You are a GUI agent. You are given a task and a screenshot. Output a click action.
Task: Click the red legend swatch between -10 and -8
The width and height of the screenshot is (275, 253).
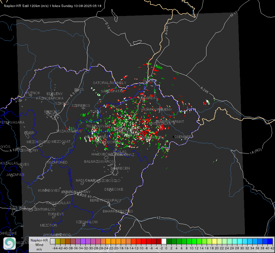[x=144, y=241]
